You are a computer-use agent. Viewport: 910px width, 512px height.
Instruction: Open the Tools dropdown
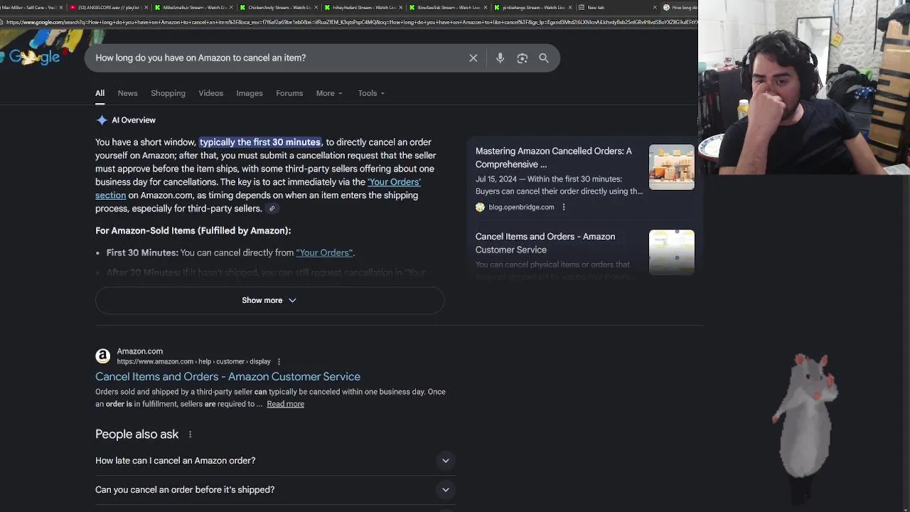click(371, 93)
